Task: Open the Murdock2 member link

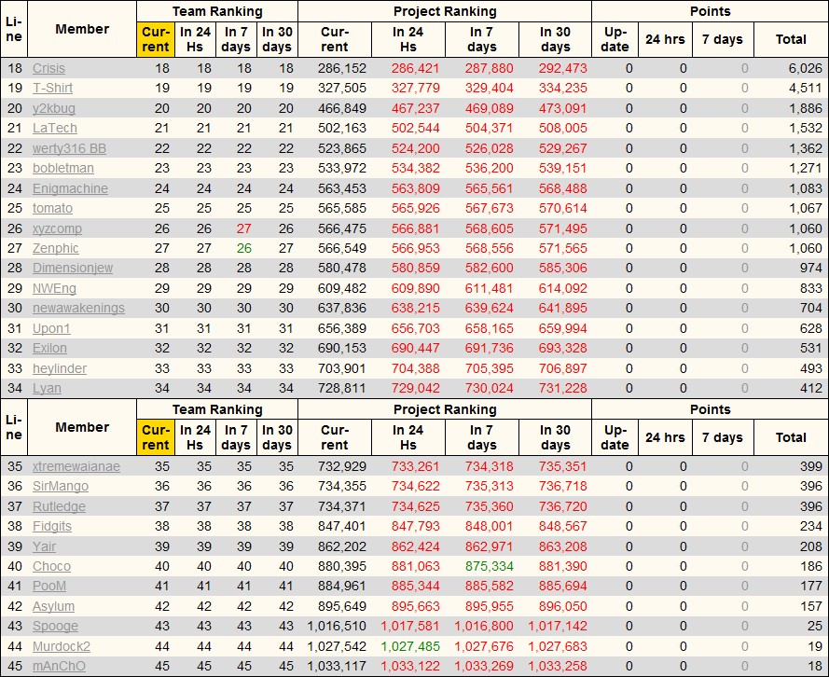Action: click(x=62, y=646)
